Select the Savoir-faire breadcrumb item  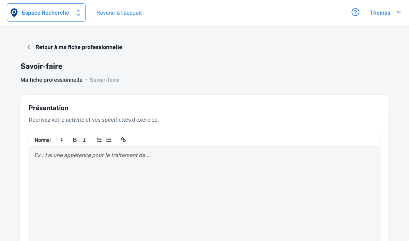(104, 80)
